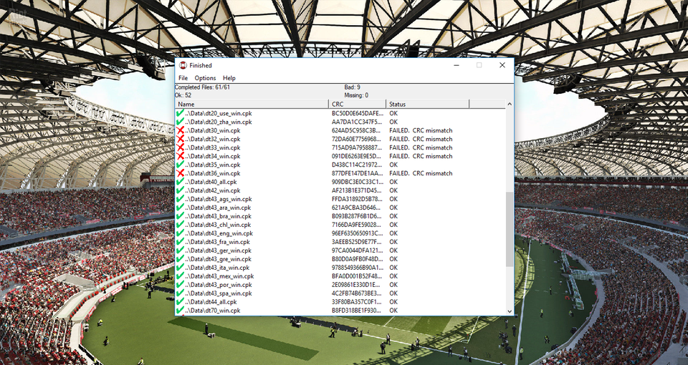The width and height of the screenshot is (688, 365).
Task: Select file name ..\Data\dt30_win.cpk
Action: [x=213, y=130]
